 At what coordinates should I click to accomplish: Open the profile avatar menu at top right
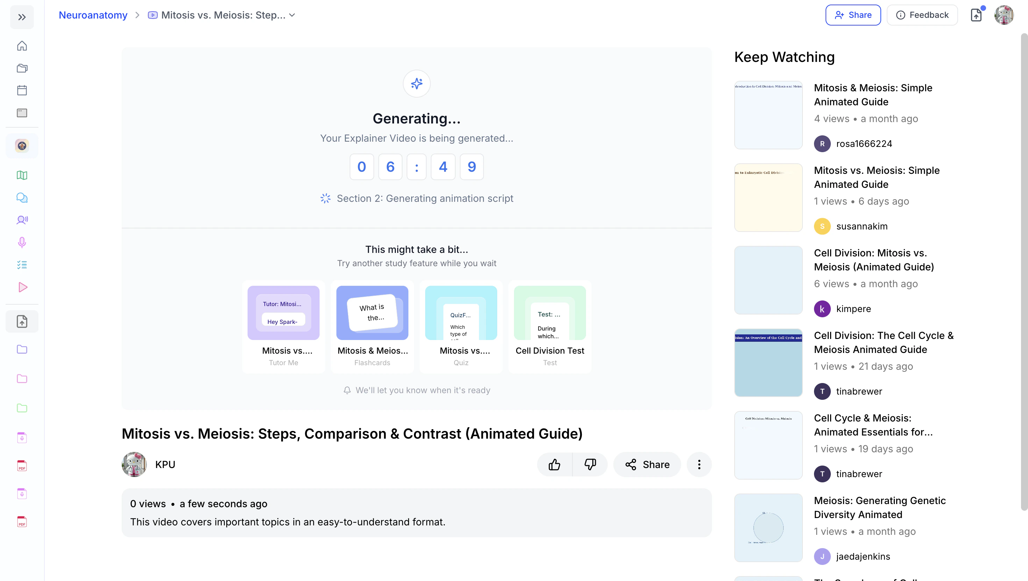pos(1004,15)
